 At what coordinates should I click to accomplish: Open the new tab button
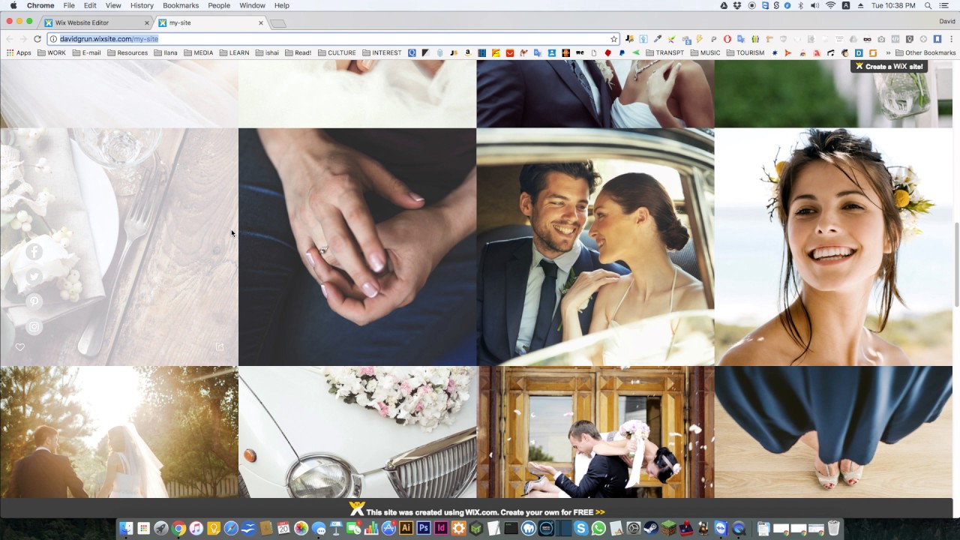pyautogui.click(x=278, y=23)
